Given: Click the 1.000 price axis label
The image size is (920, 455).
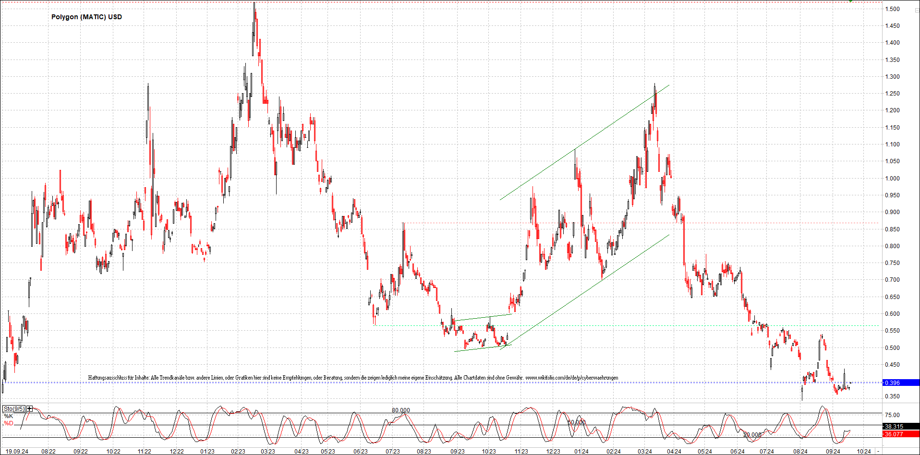Looking at the screenshot, I should [893, 179].
